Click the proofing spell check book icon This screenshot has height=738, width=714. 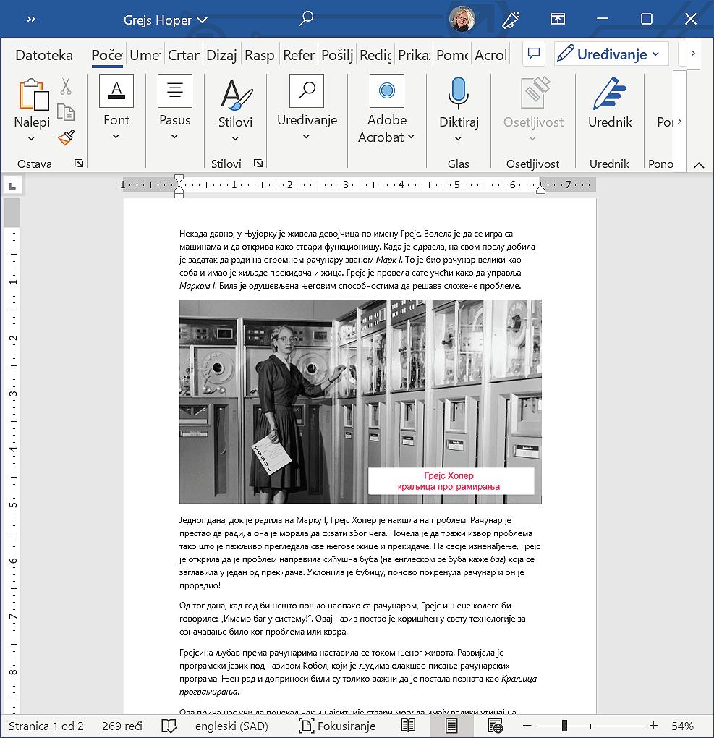(x=169, y=726)
